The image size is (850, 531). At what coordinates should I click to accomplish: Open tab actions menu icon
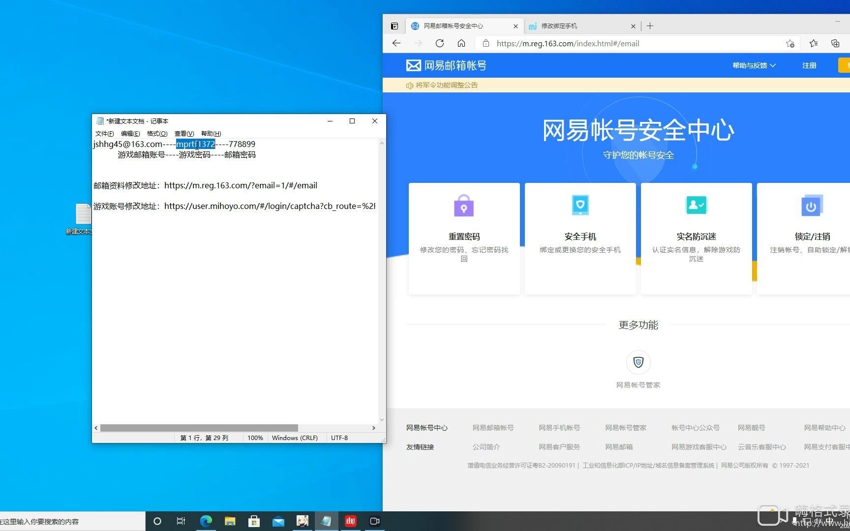(395, 26)
